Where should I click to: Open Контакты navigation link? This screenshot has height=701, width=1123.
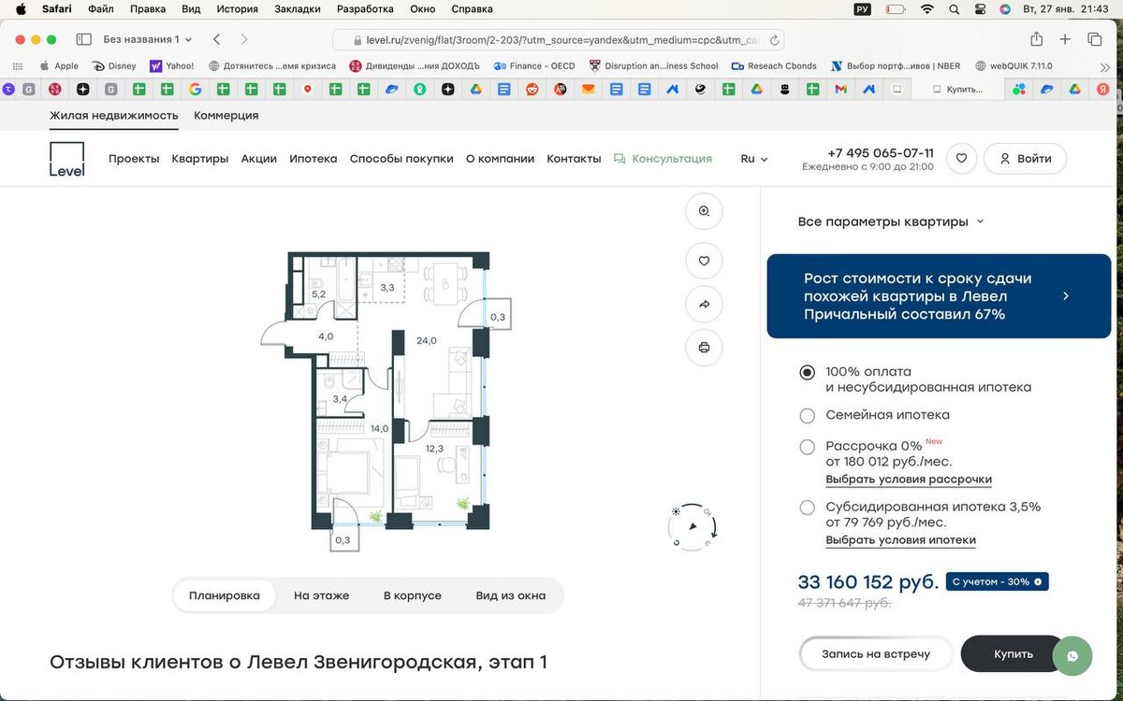[574, 159]
